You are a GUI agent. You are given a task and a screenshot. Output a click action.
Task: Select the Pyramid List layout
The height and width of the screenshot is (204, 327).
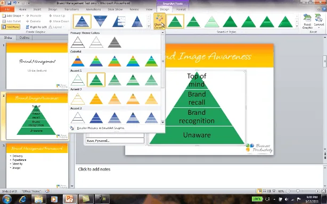(x=119, y=21)
